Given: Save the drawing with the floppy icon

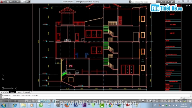Looking at the screenshot, I should point(14,2).
